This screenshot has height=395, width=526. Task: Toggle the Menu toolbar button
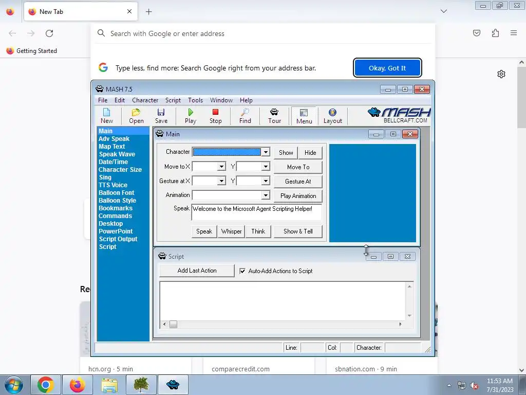tap(304, 116)
